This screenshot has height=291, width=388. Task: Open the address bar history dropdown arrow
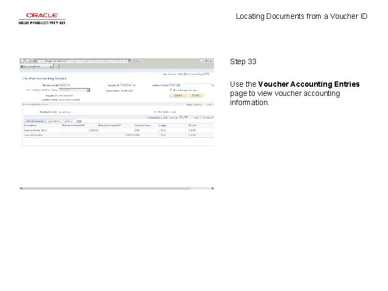pyautogui.click(x=129, y=61)
